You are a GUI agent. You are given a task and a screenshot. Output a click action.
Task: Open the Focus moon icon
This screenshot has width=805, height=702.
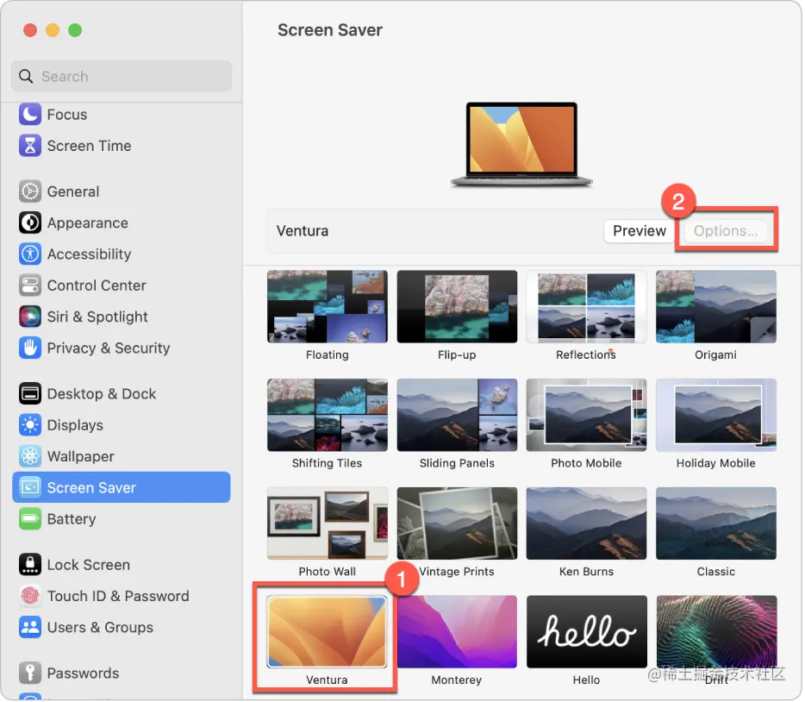pos(30,114)
